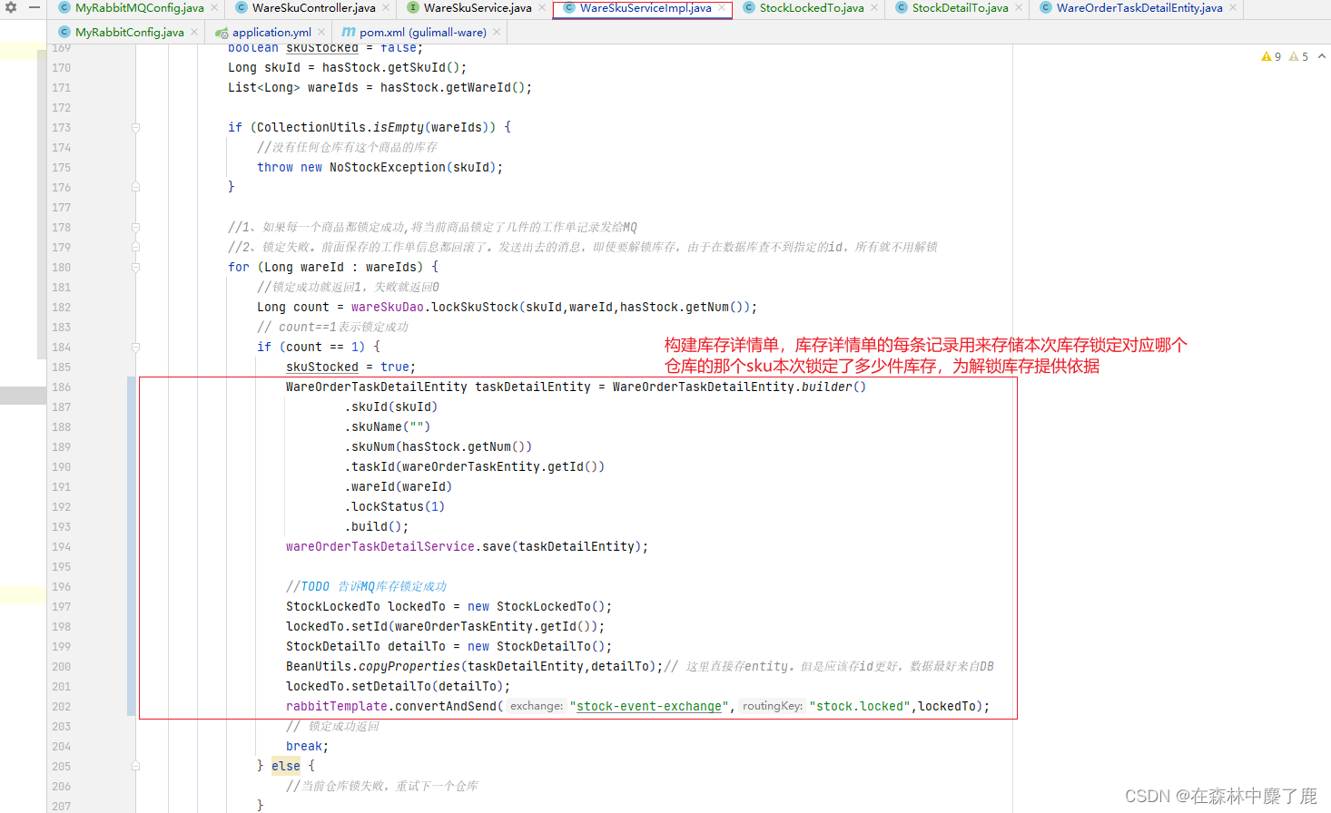Collapse the if count == 1 block at line 184
Viewport: 1331px width, 813px height.
click(135, 348)
